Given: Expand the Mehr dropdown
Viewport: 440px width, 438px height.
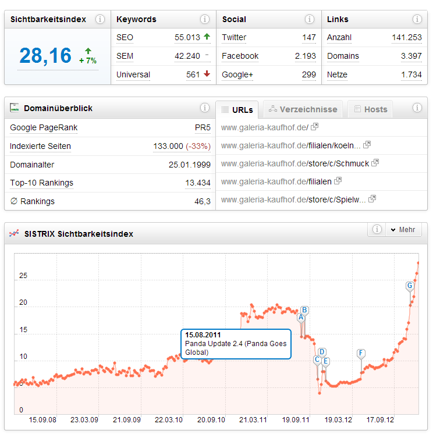Looking at the screenshot, I should [x=403, y=230].
